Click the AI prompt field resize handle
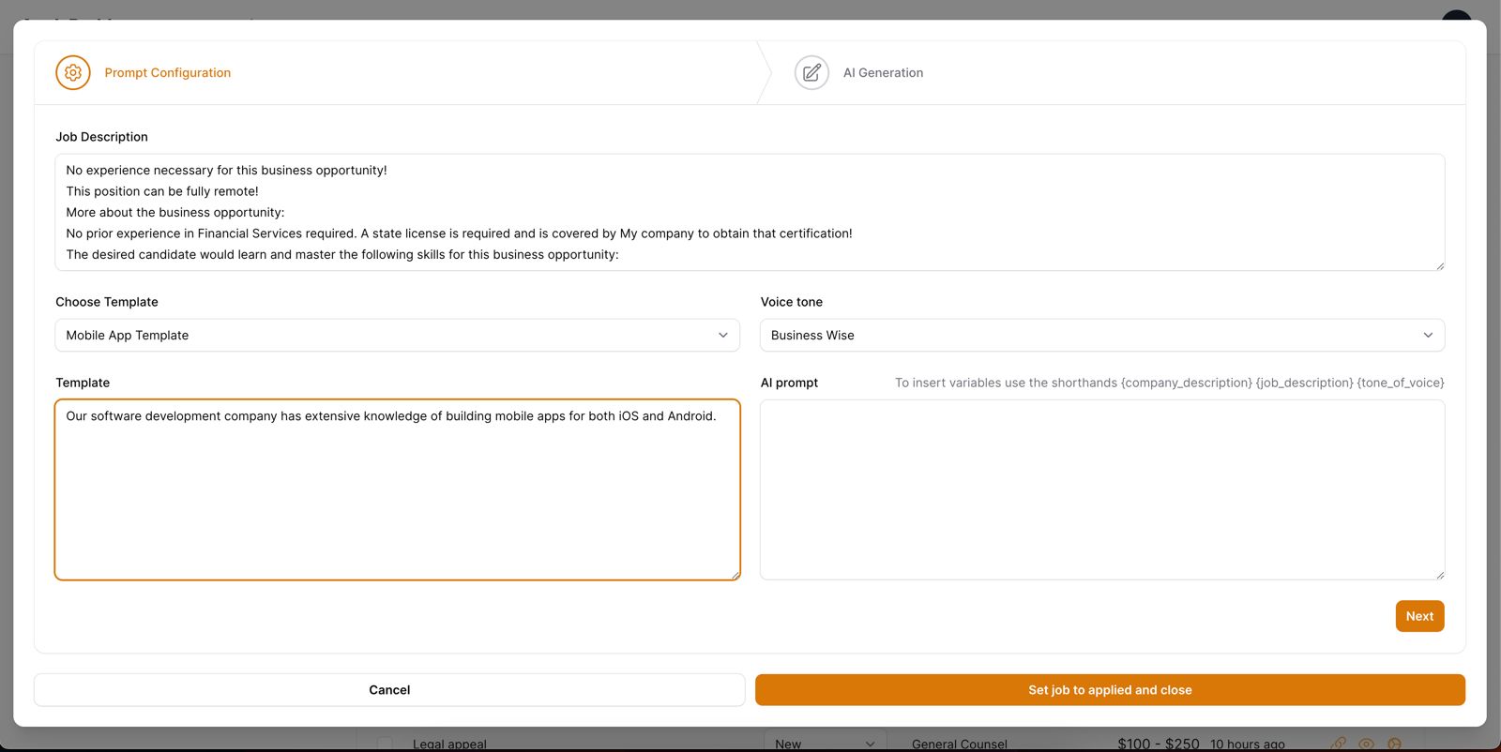 [1440, 575]
